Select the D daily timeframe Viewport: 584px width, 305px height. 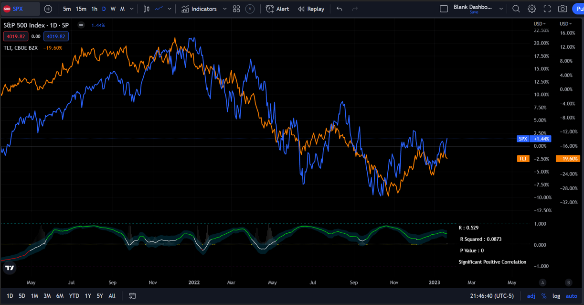[104, 9]
